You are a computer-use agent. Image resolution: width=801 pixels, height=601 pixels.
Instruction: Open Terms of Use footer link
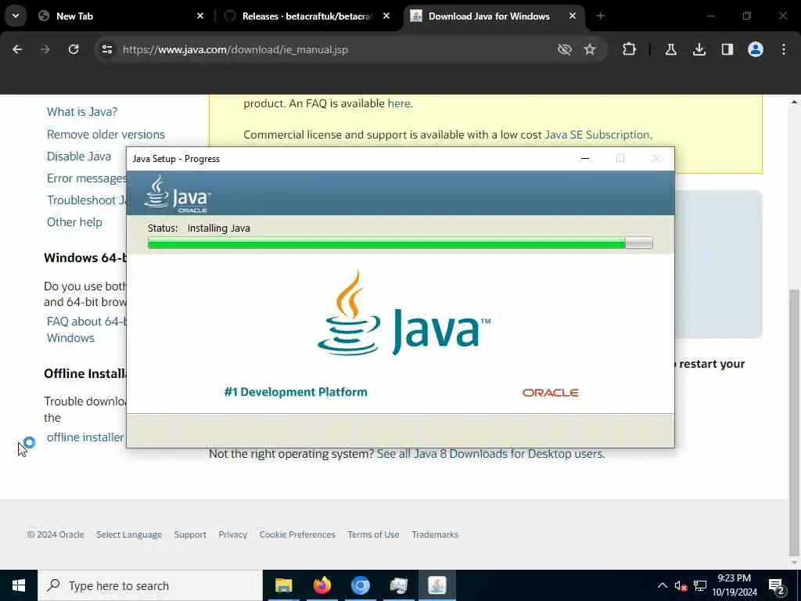[x=373, y=534]
